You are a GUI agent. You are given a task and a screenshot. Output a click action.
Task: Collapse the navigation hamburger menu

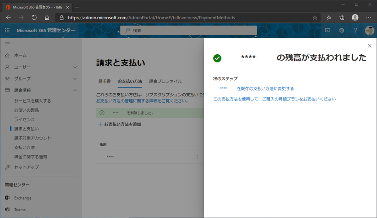[7, 44]
